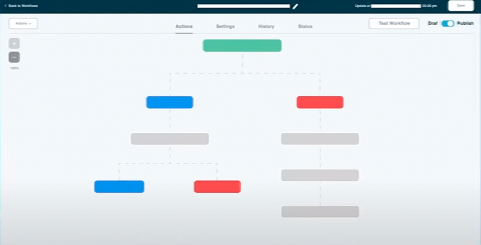The width and height of the screenshot is (481, 245).
Task: Select the lower red branch node
Action: (x=217, y=187)
